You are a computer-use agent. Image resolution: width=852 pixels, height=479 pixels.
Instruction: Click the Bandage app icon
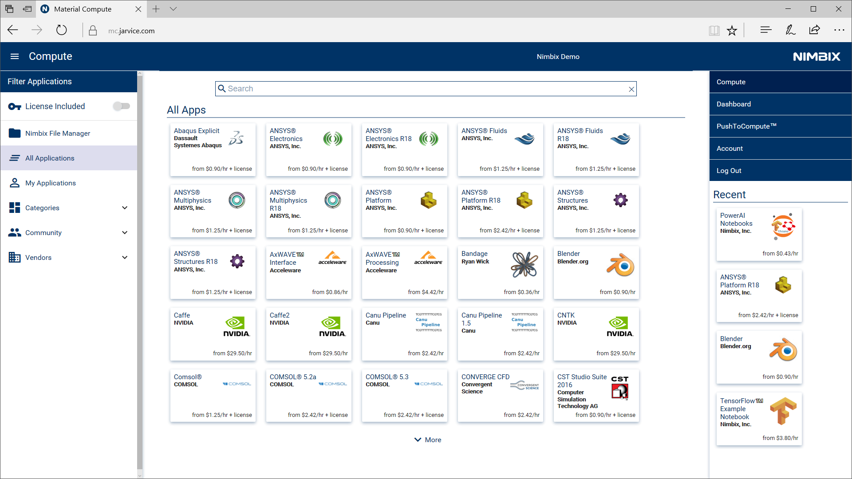(525, 265)
